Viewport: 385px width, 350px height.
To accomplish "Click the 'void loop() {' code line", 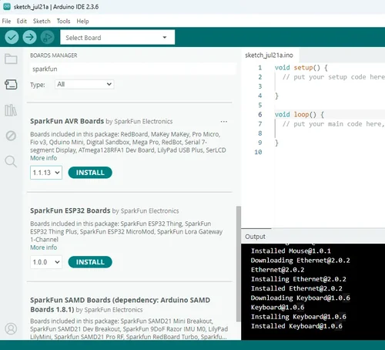I will point(300,115).
